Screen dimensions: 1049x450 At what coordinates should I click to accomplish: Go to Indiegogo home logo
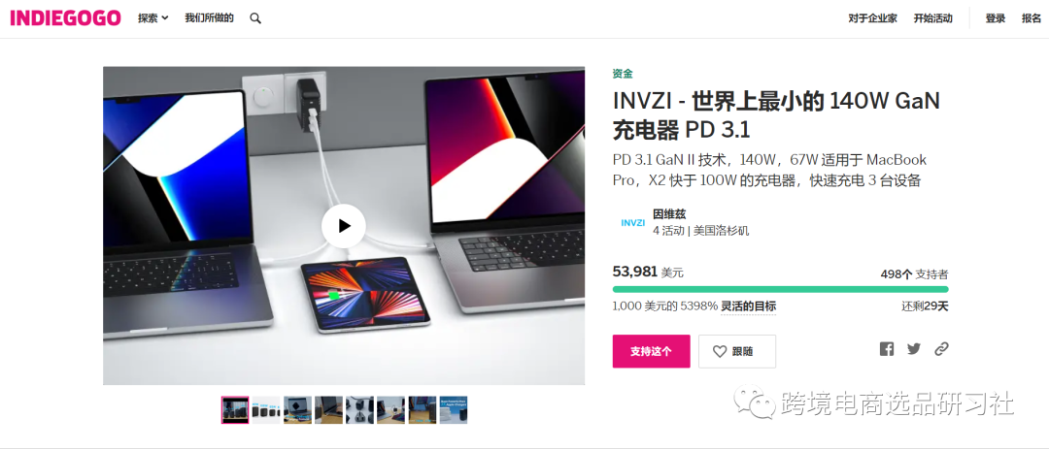(x=66, y=18)
